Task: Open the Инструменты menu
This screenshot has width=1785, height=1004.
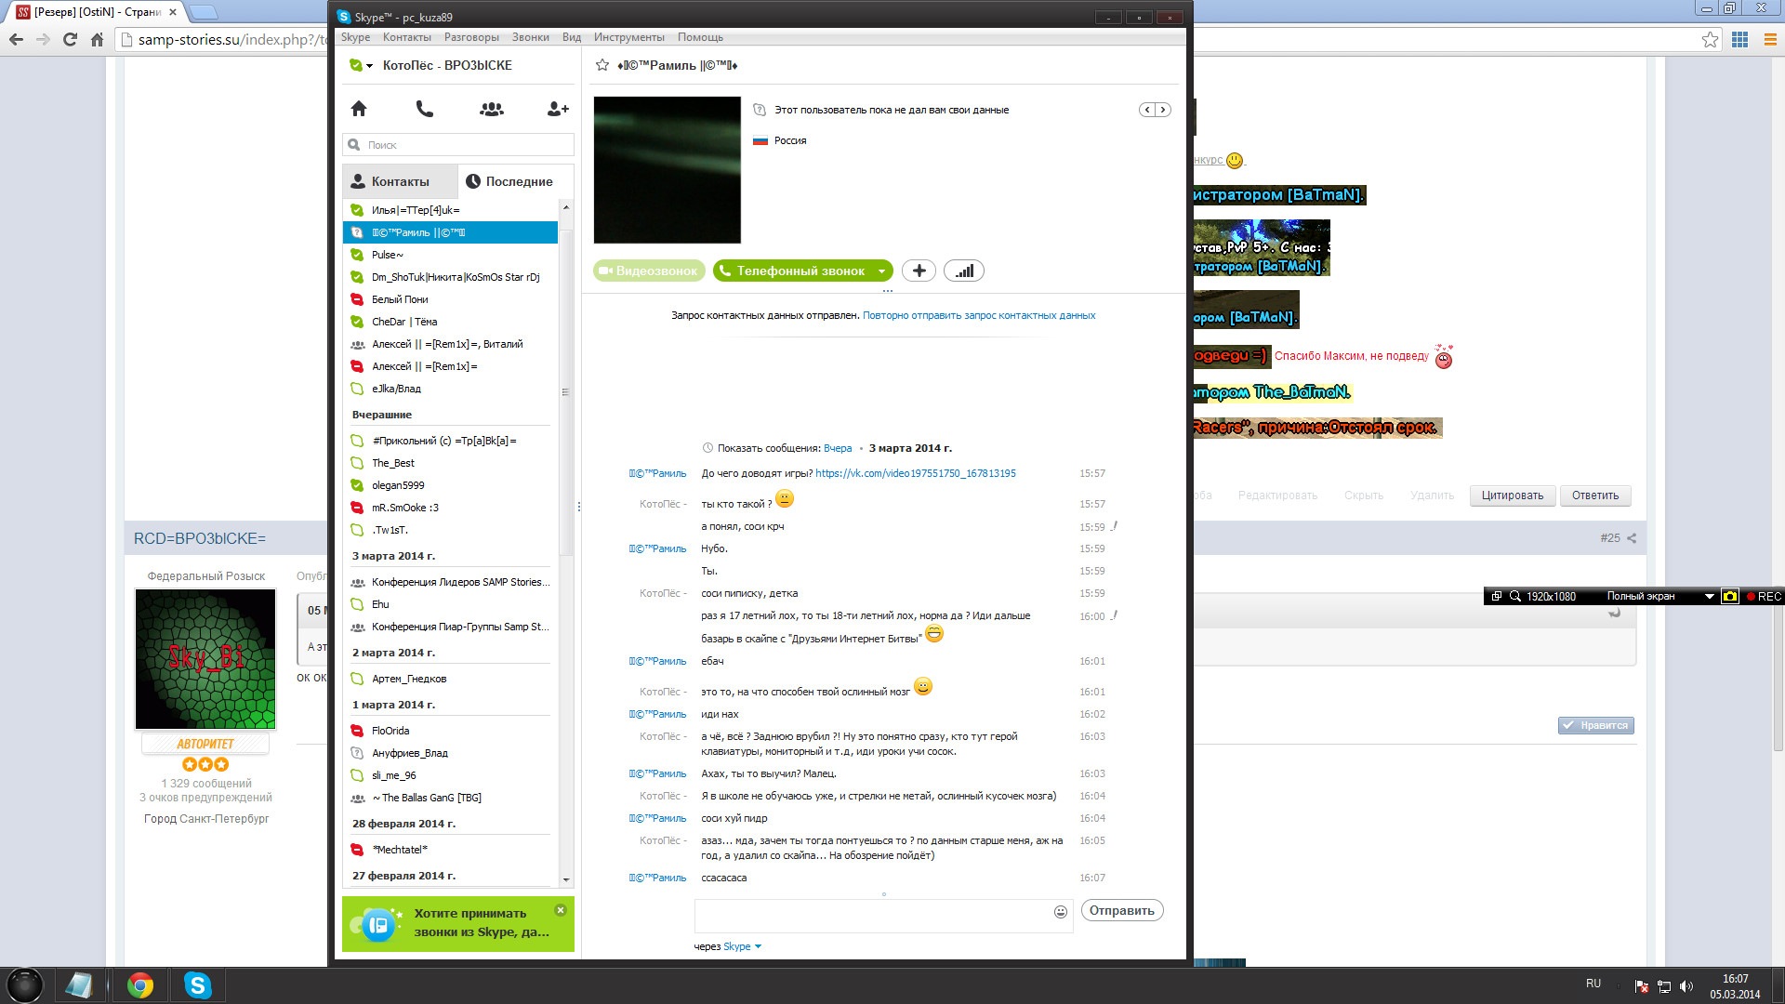Action: [629, 37]
